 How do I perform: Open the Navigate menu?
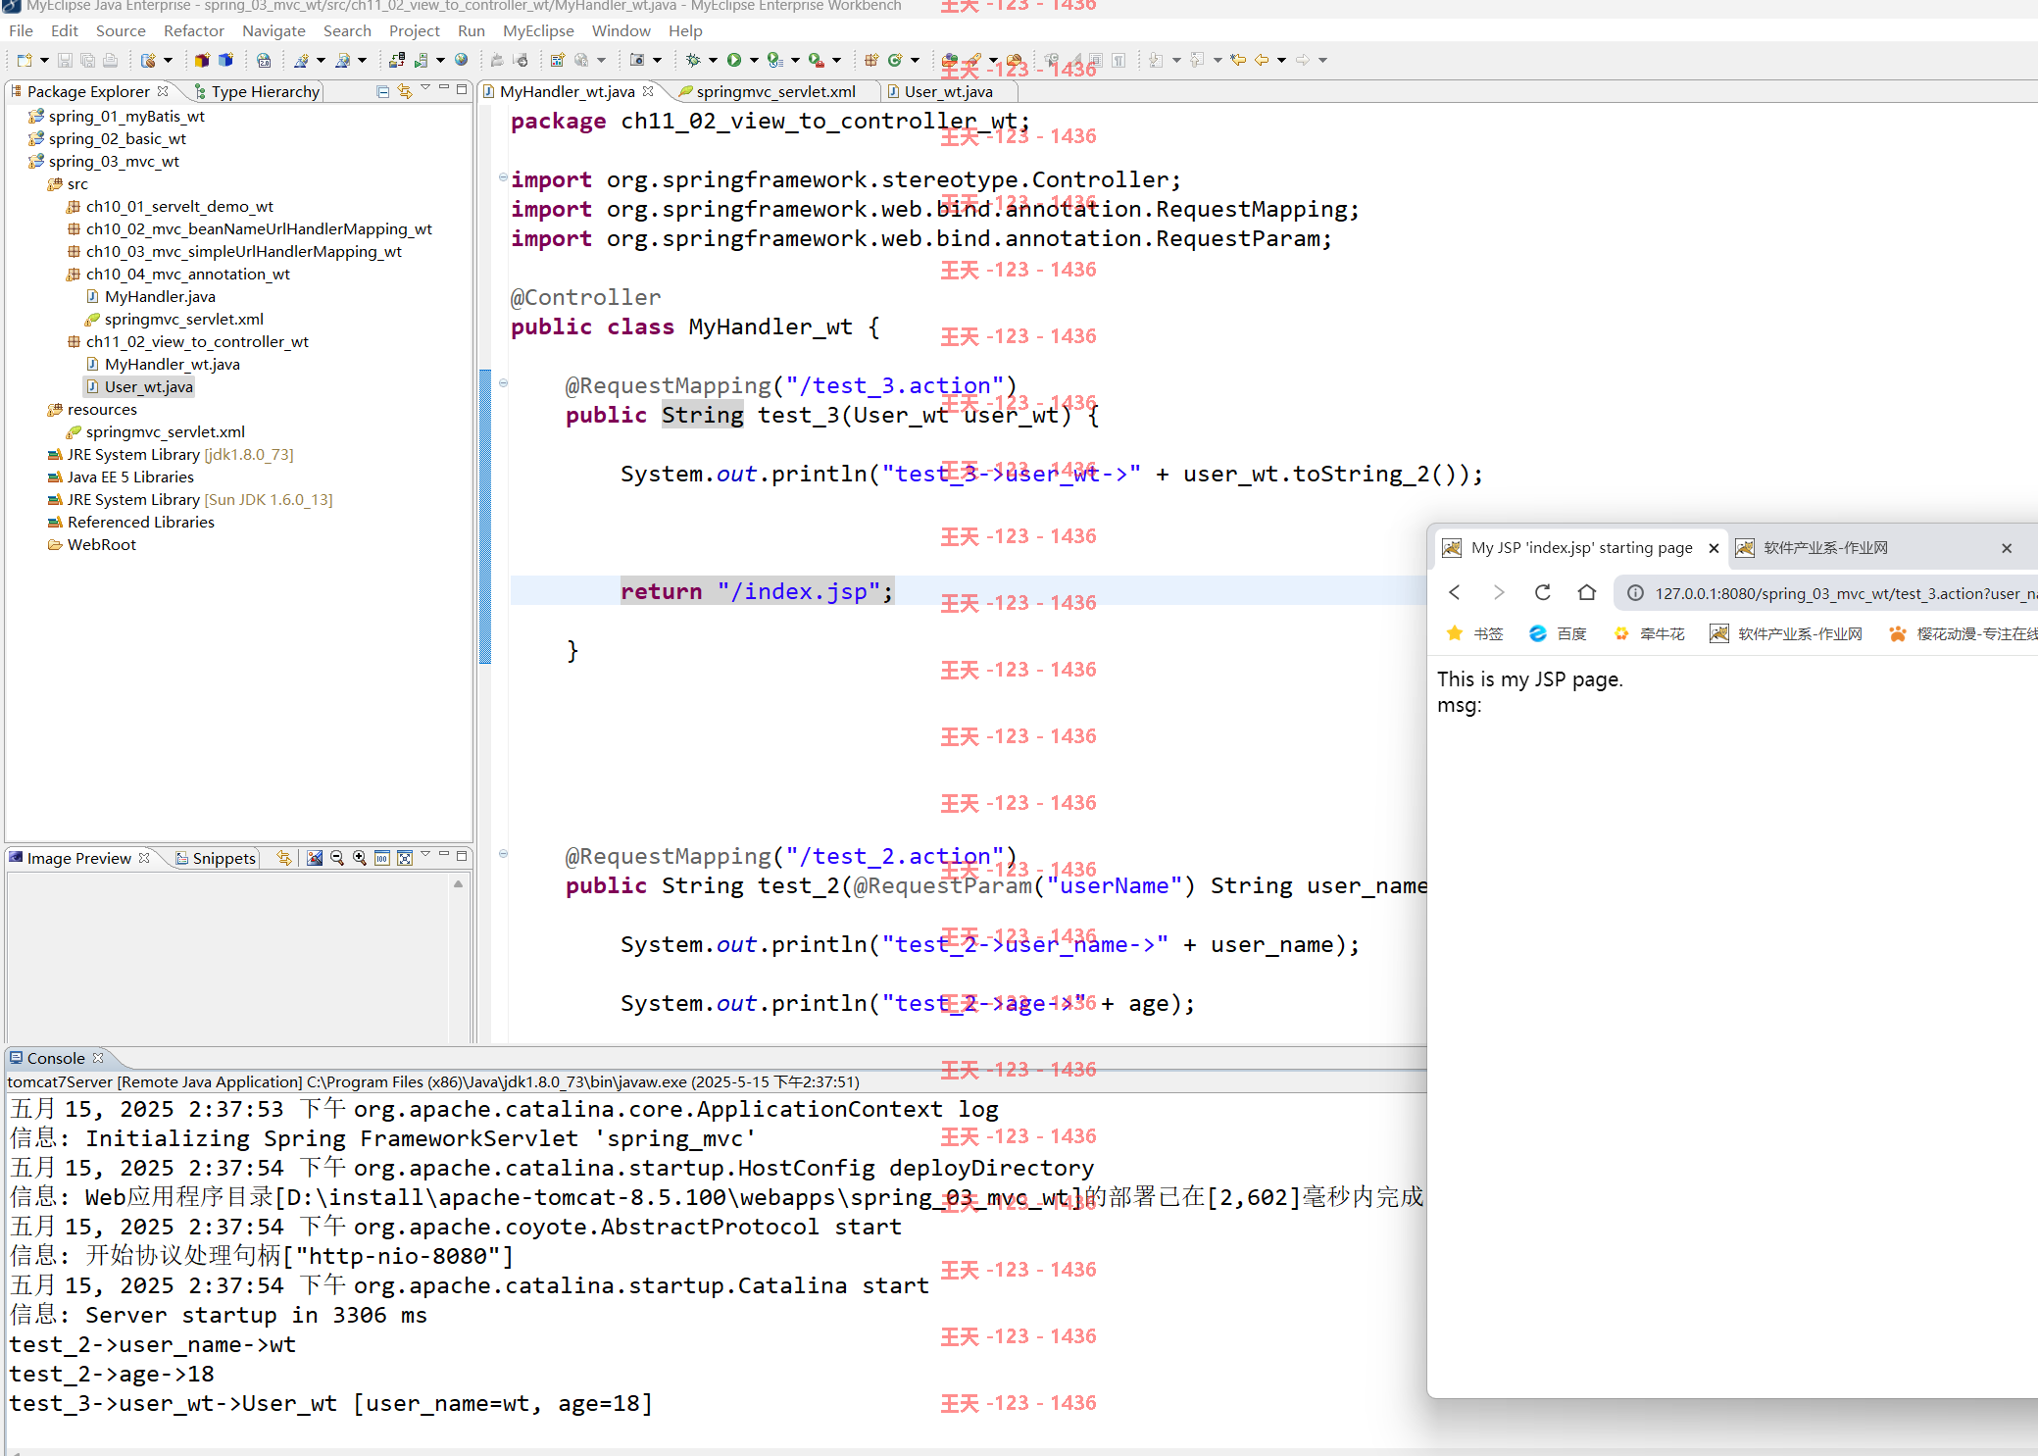tap(273, 31)
